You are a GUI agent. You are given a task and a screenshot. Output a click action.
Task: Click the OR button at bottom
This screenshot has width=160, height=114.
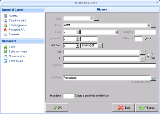pyautogui.click(x=57, y=108)
